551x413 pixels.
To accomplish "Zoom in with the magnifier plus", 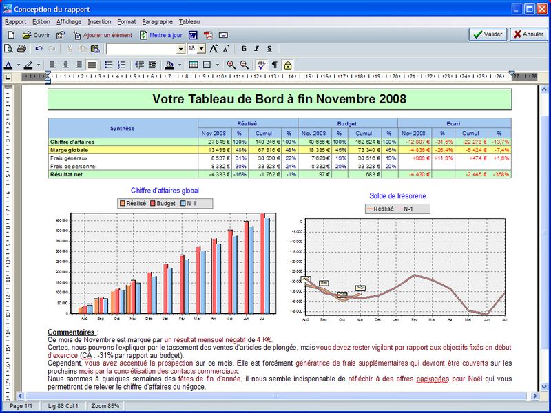I will (x=231, y=65).
